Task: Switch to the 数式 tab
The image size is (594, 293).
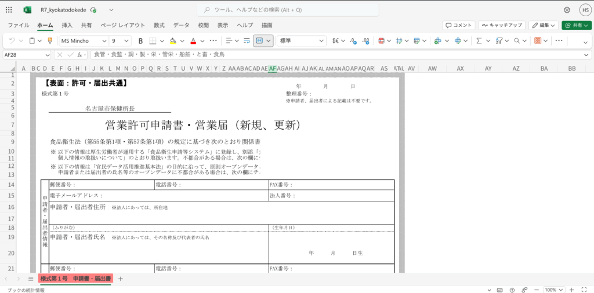Action: (x=159, y=25)
